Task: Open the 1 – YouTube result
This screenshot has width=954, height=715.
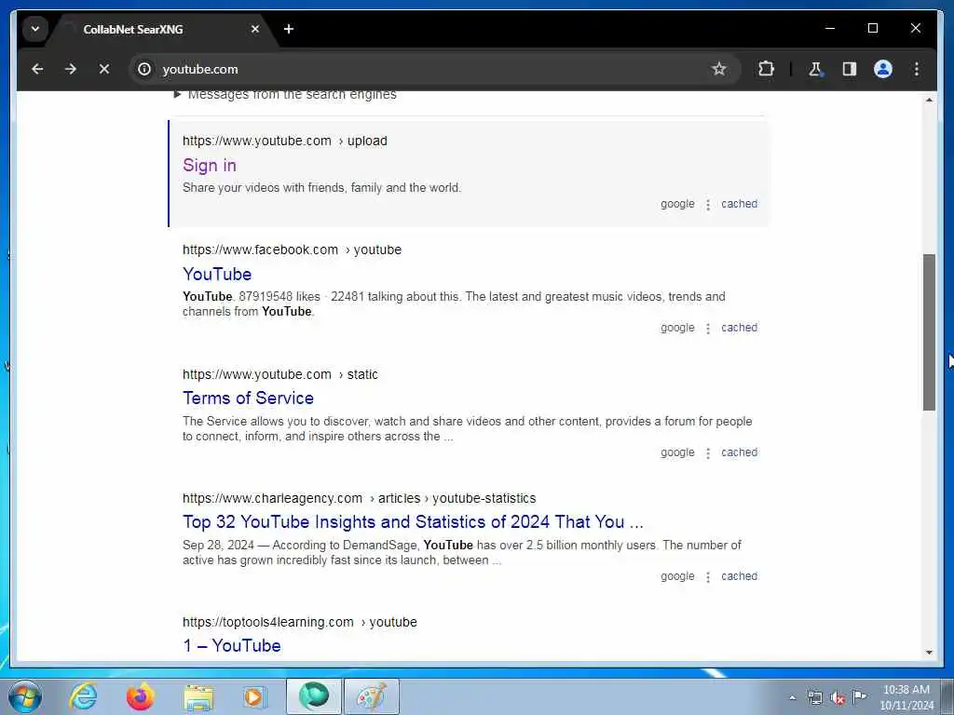Action: [x=232, y=646]
